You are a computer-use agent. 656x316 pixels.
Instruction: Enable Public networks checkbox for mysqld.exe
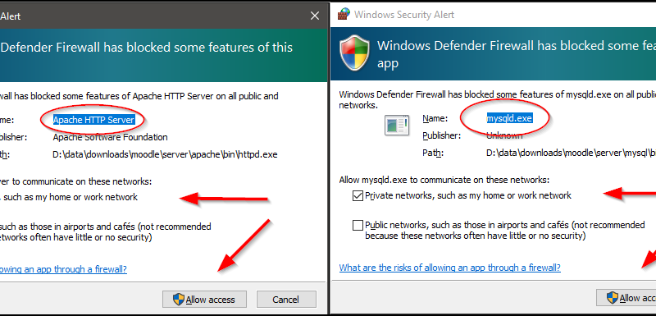coord(358,226)
